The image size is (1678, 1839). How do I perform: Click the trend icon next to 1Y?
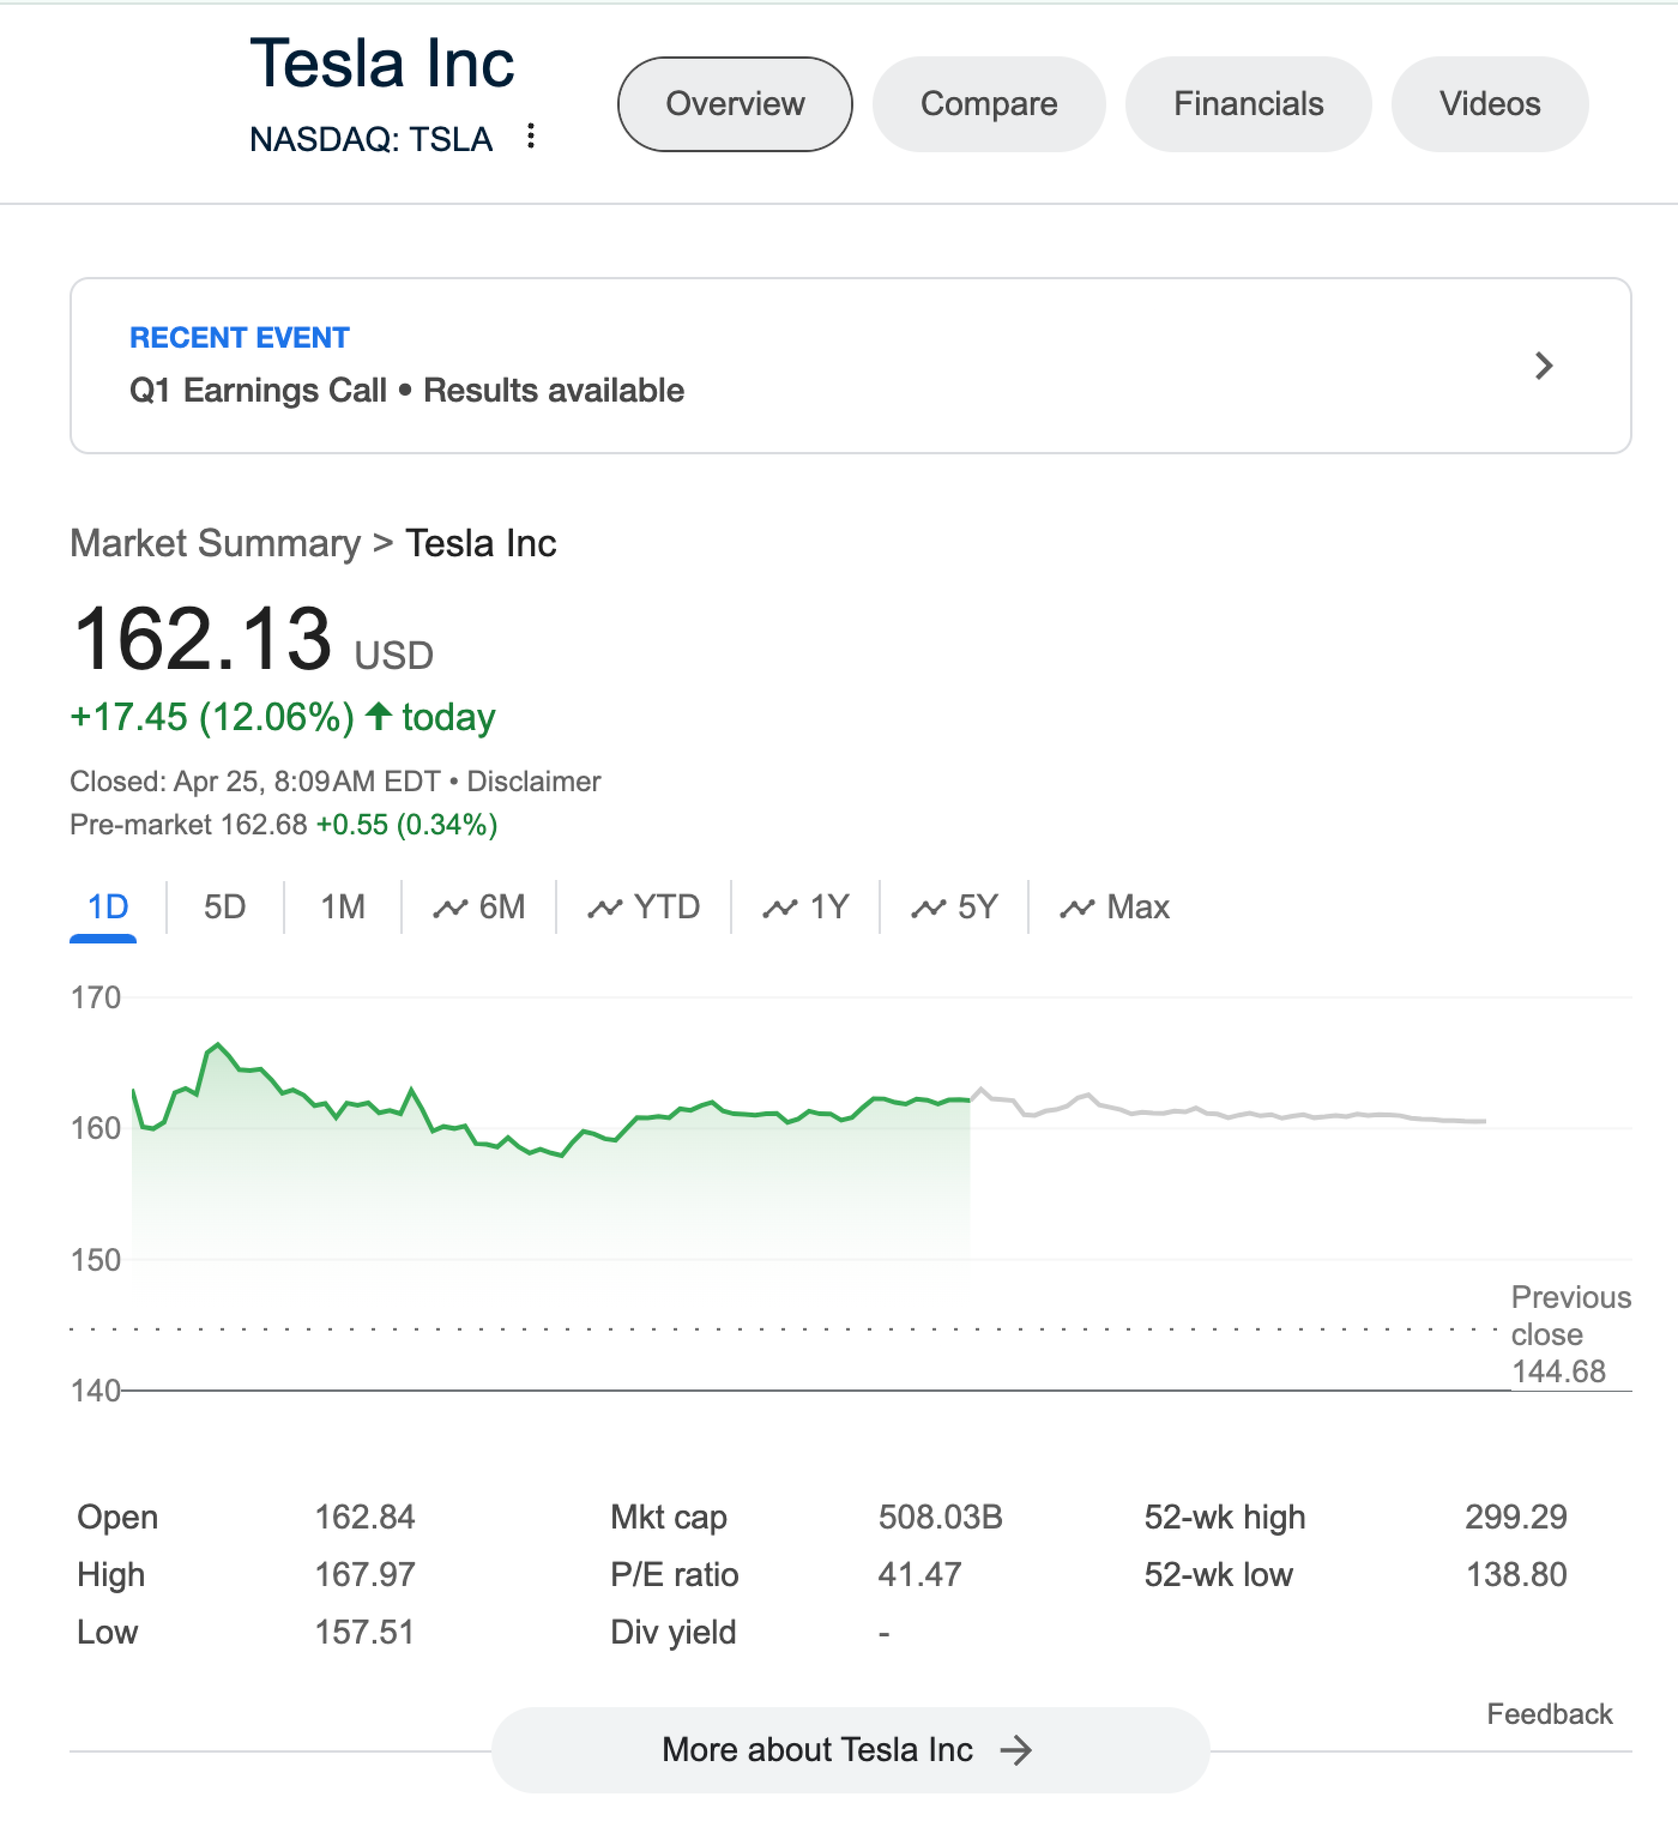[x=780, y=908]
